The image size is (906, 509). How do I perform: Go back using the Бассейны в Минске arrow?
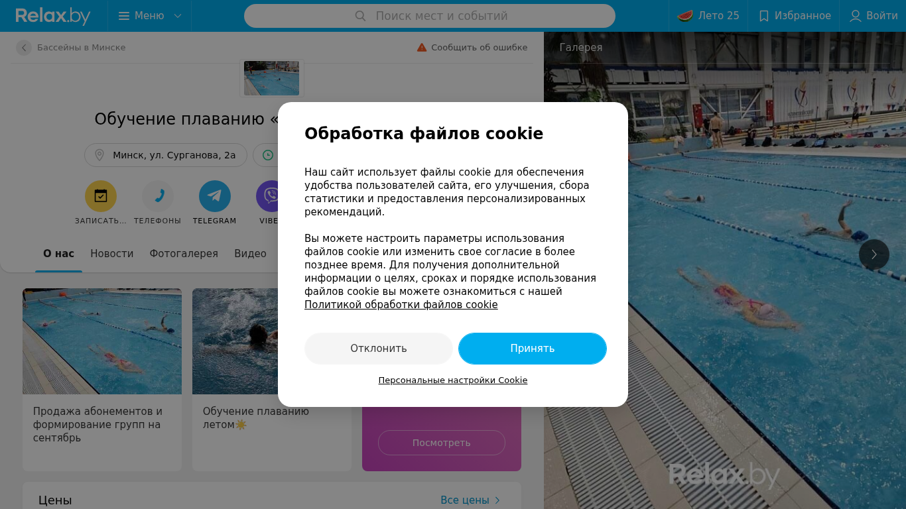pyautogui.click(x=24, y=48)
